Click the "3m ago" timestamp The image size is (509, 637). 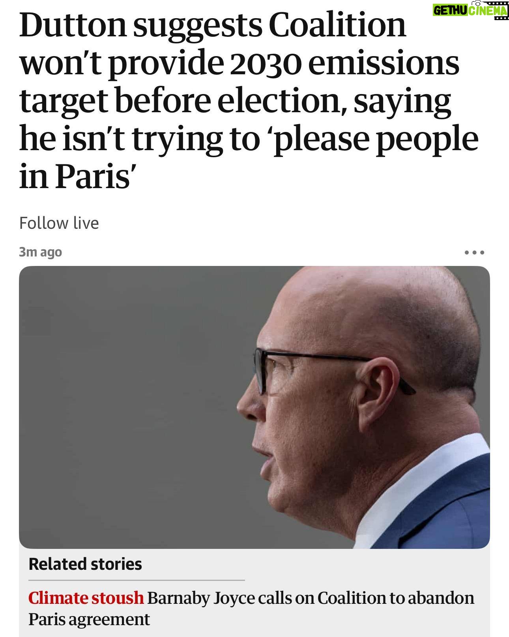[41, 252]
